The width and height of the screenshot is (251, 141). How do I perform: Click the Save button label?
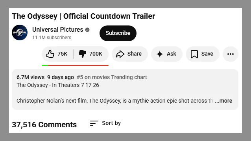click(x=207, y=54)
